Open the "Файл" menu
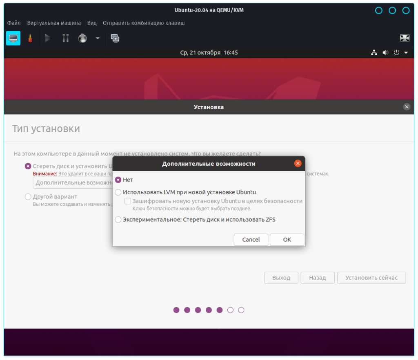The height and width of the screenshot is (360, 418). click(x=14, y=23)
